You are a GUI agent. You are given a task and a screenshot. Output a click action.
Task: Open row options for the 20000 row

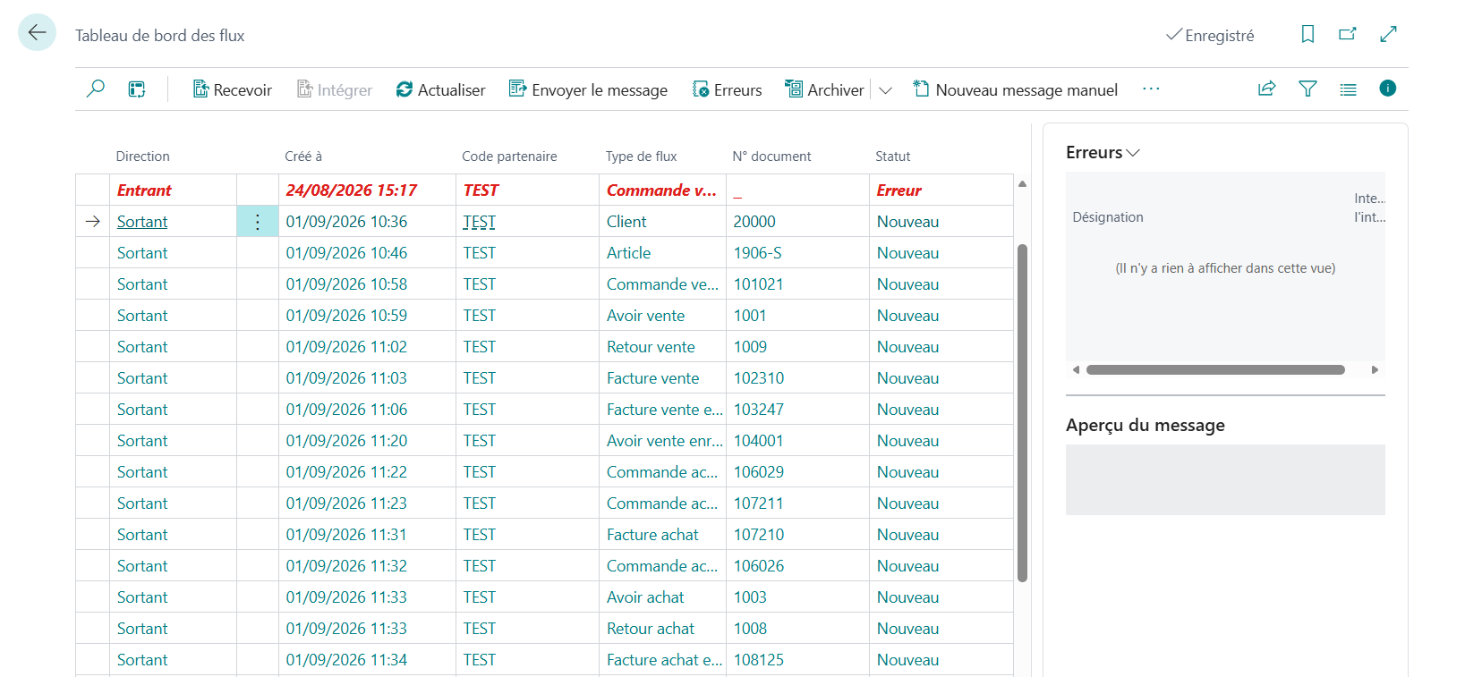pos(258,222)
